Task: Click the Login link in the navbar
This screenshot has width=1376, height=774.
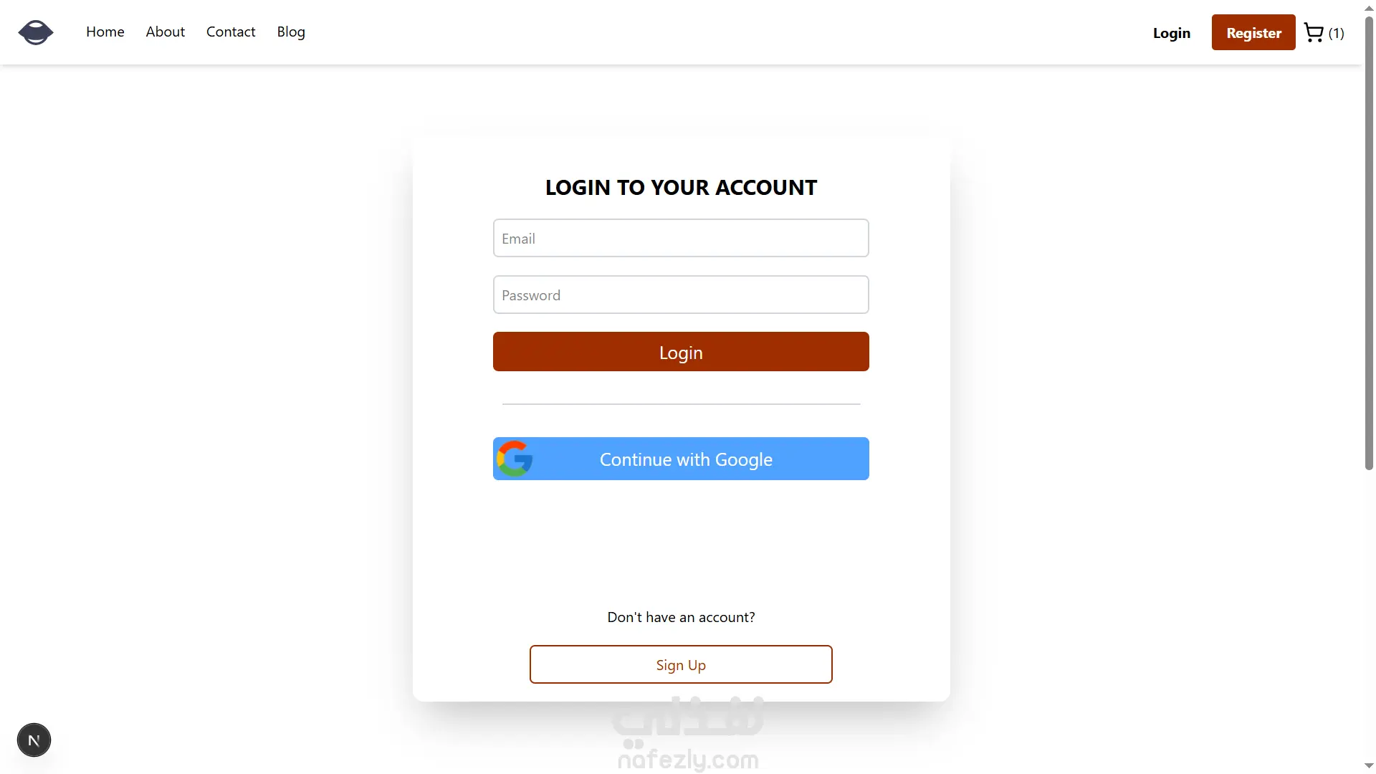Action: coord(1171,33)
